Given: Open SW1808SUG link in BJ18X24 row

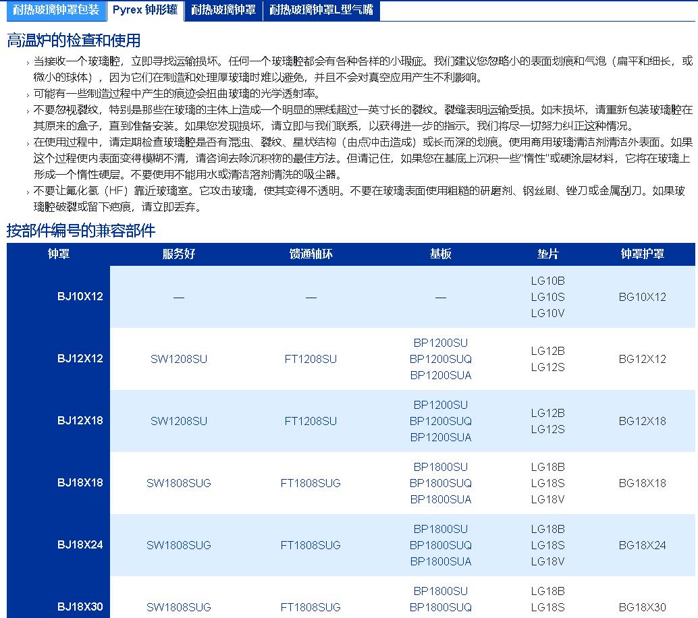Looking at the screenshot, I should click(179, 546).
